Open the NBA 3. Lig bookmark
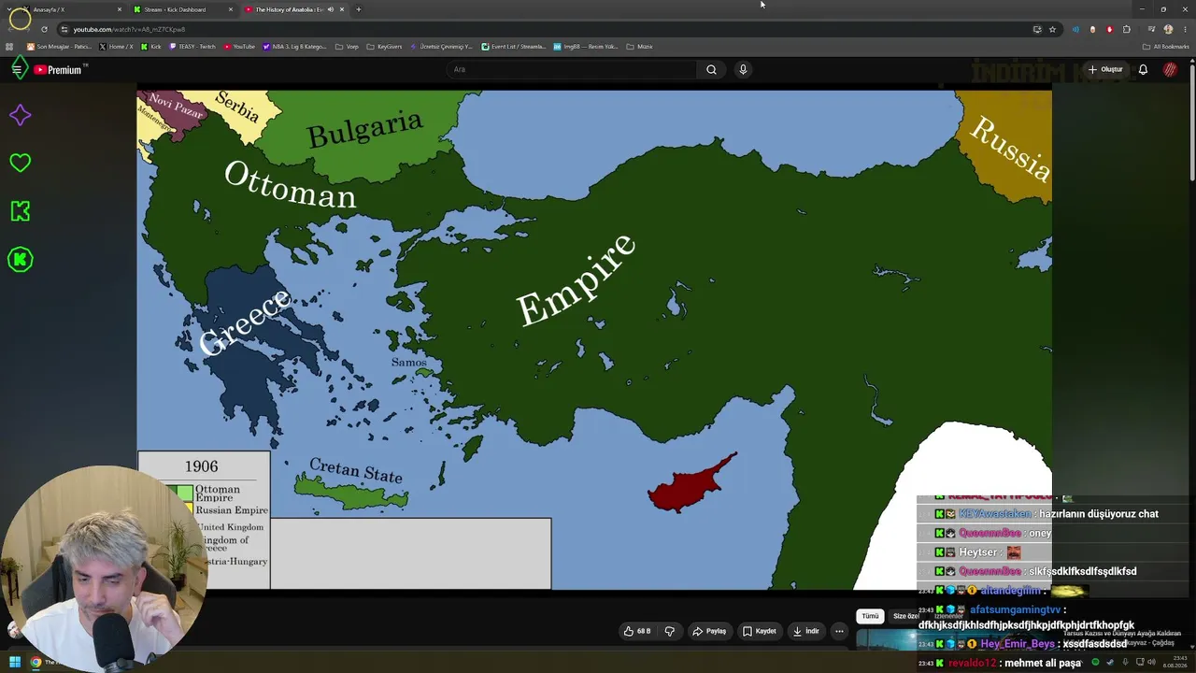1196x673 pixels. (295, 47)
